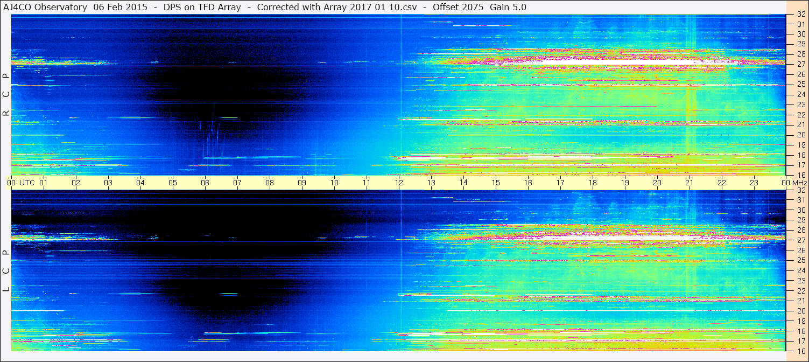Click the 21 hour tick on the timeline
This screenshot has width=809, height=362.
pyautogui.click(x=690, y=183)
